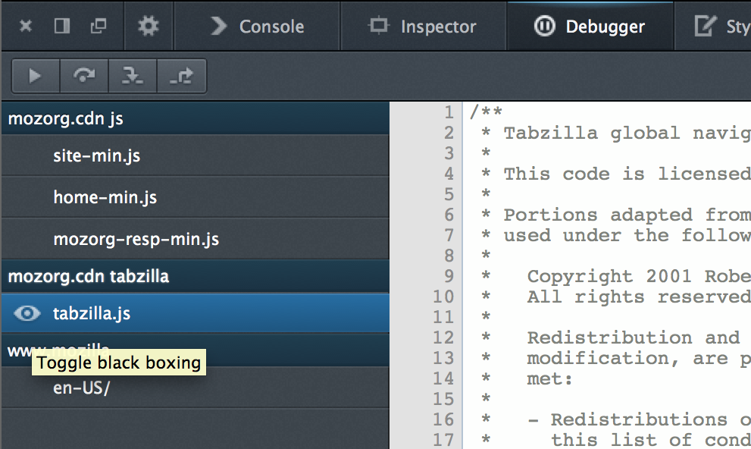This screenshot has height=449, width=751.
Task: Click the Resume play button
Action: pyautogui.click(x=35, y=76)
